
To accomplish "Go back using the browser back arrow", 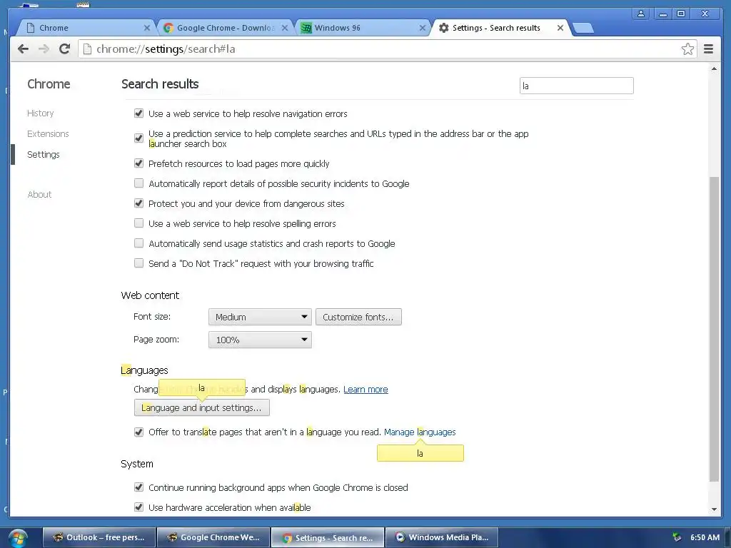I will tap(23, 49).
